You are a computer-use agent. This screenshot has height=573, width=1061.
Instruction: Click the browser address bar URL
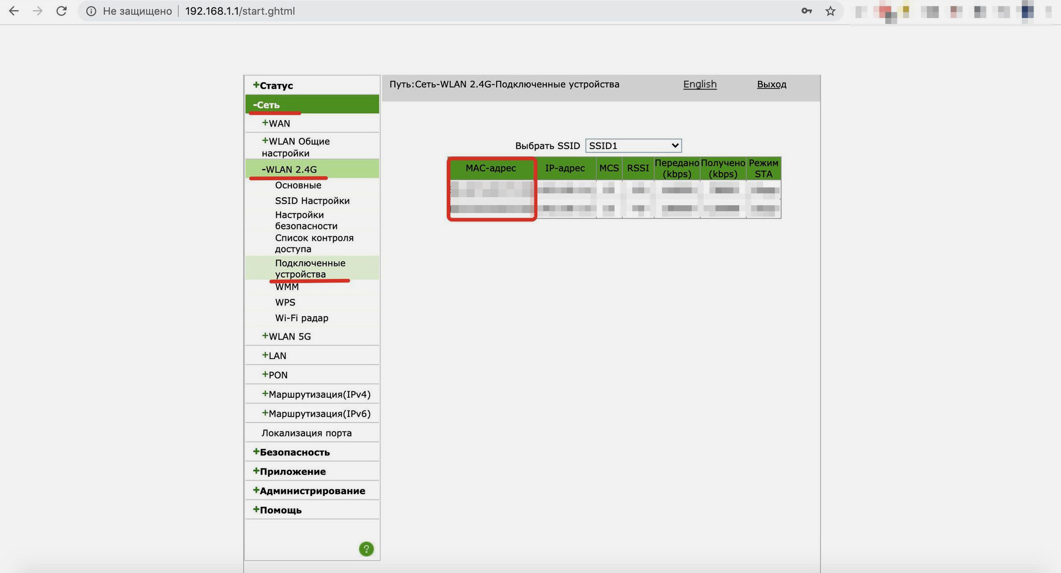coord(240,11)
